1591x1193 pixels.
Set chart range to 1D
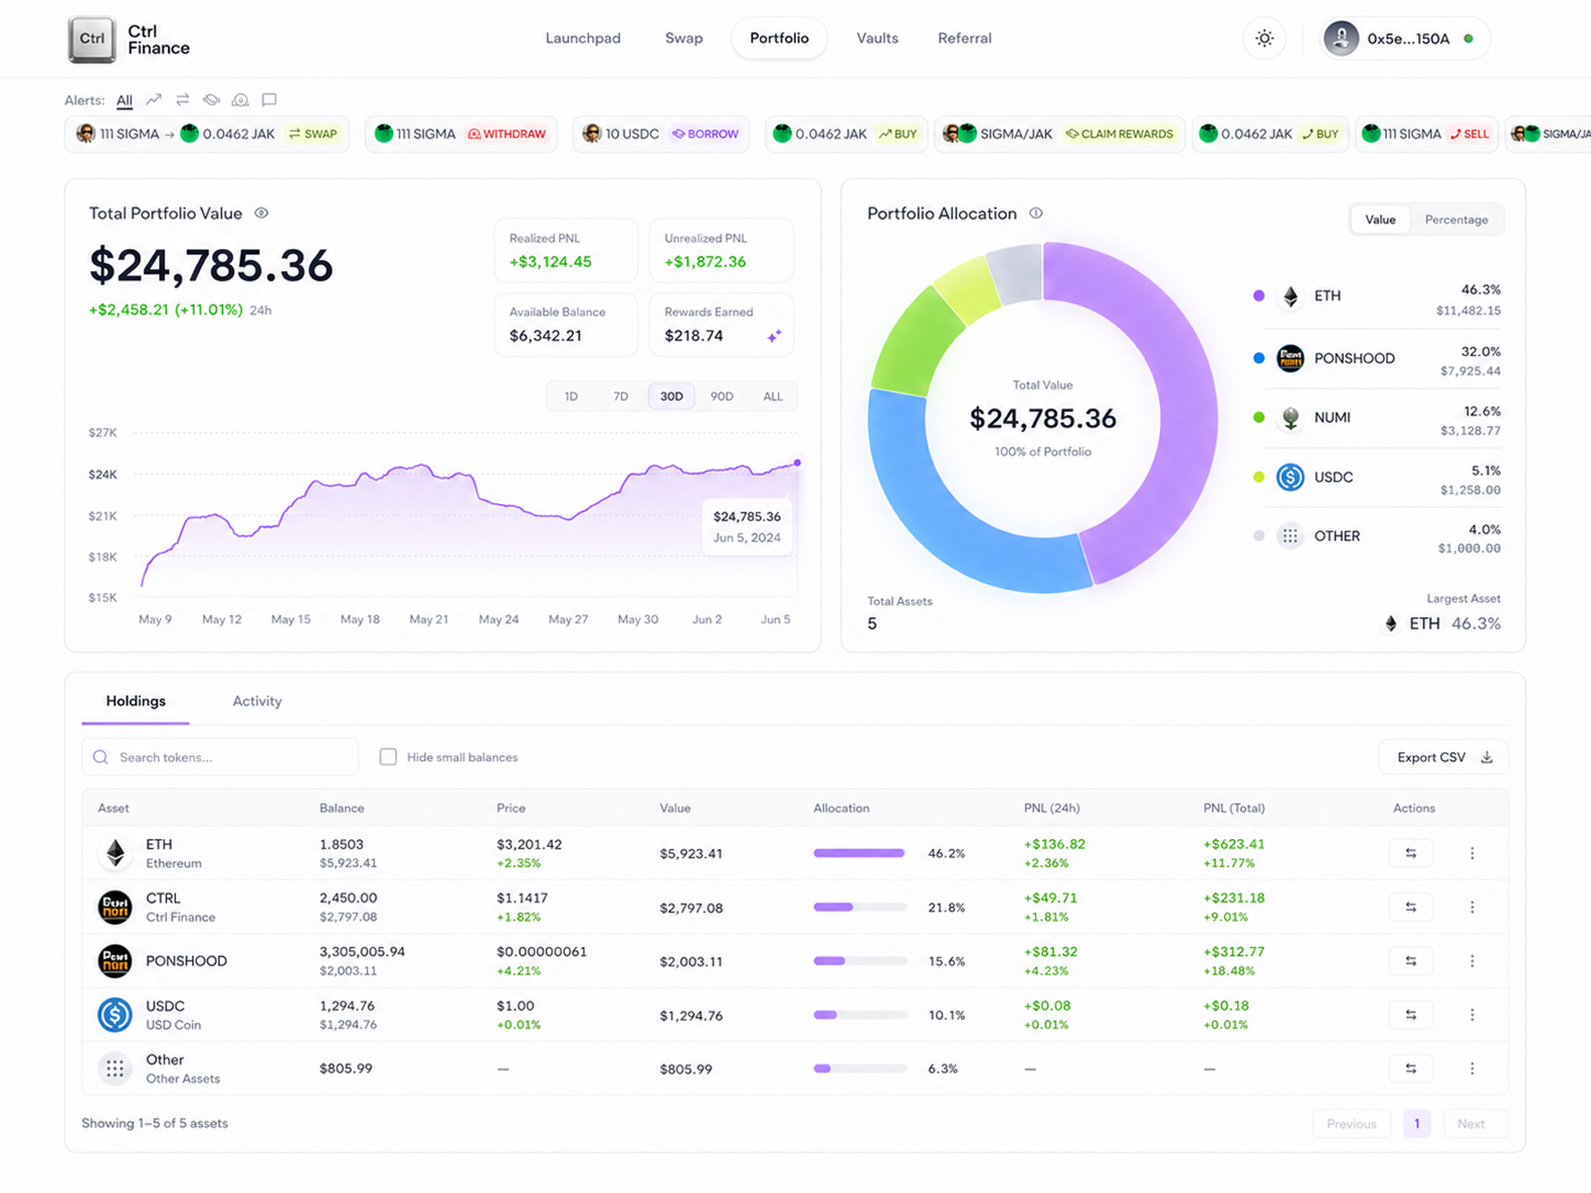(570, 396)
